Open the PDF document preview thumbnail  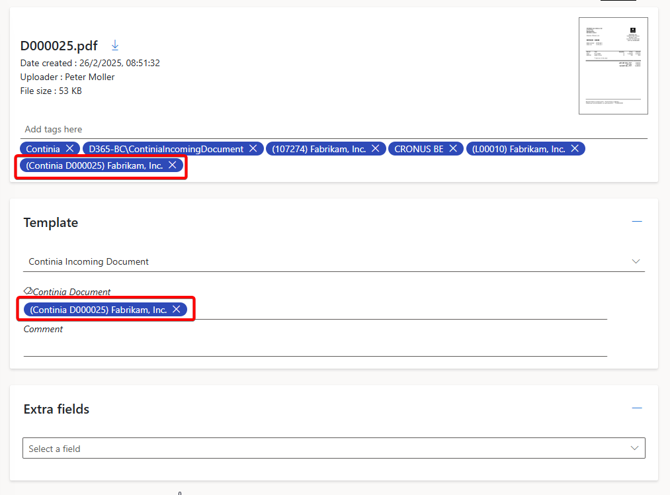(x=612, y=66)
